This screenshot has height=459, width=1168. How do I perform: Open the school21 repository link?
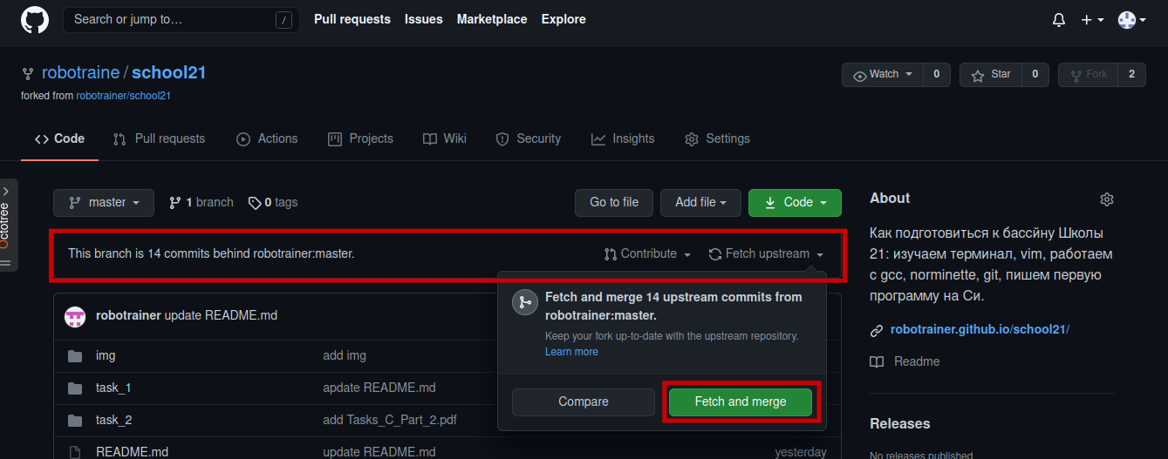[168, 73]
